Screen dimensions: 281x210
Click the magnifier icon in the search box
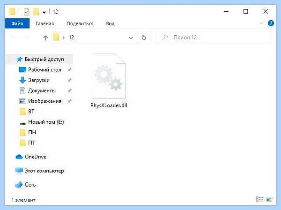coord(165,37)
